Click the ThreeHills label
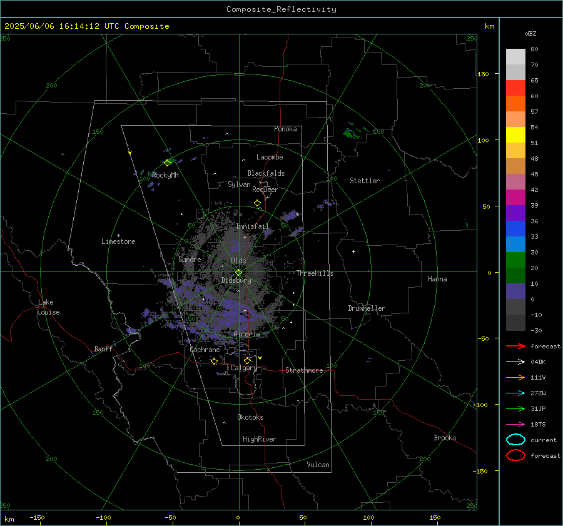Viewport: 563px width, 526px height. point(315,273)
